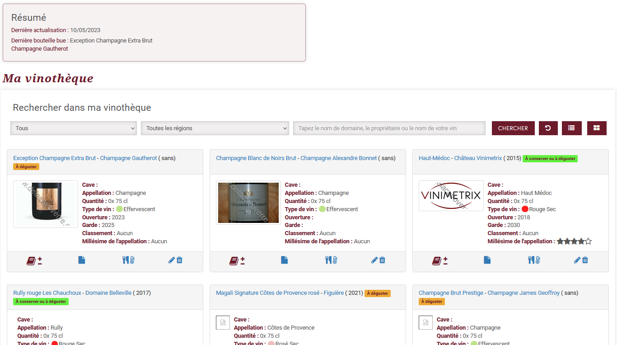Delete Champagne Blanc de Noirs Brut with trash icon

click(382, 260)
